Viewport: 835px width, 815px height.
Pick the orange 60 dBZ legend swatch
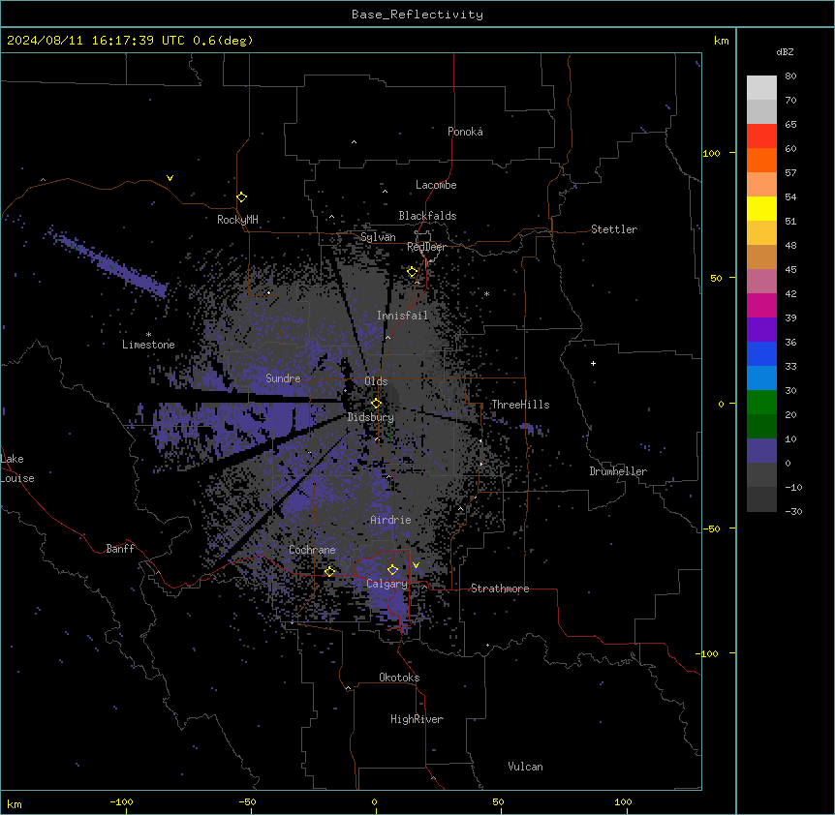[x=761, y=160]
